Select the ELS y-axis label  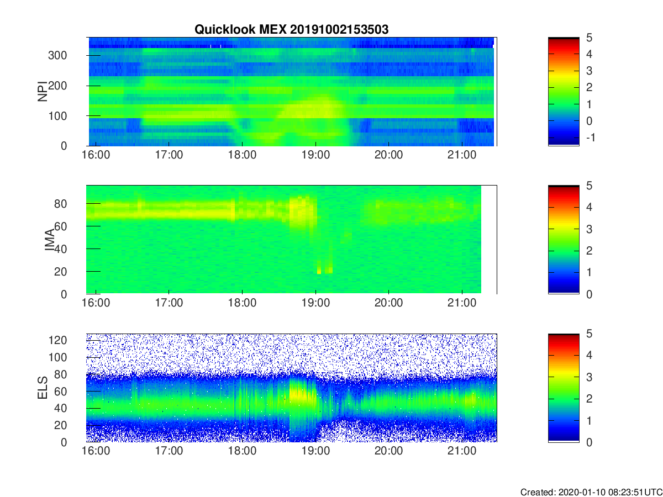pyautogui.click(x=42, y=388)
